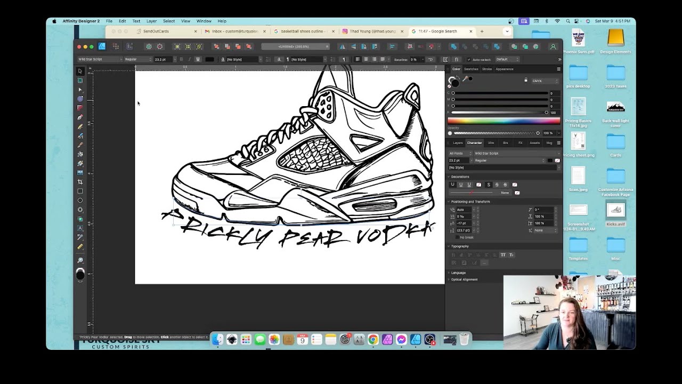Select the Pen tool
The image size is (682, 384).
click(80, 117)
